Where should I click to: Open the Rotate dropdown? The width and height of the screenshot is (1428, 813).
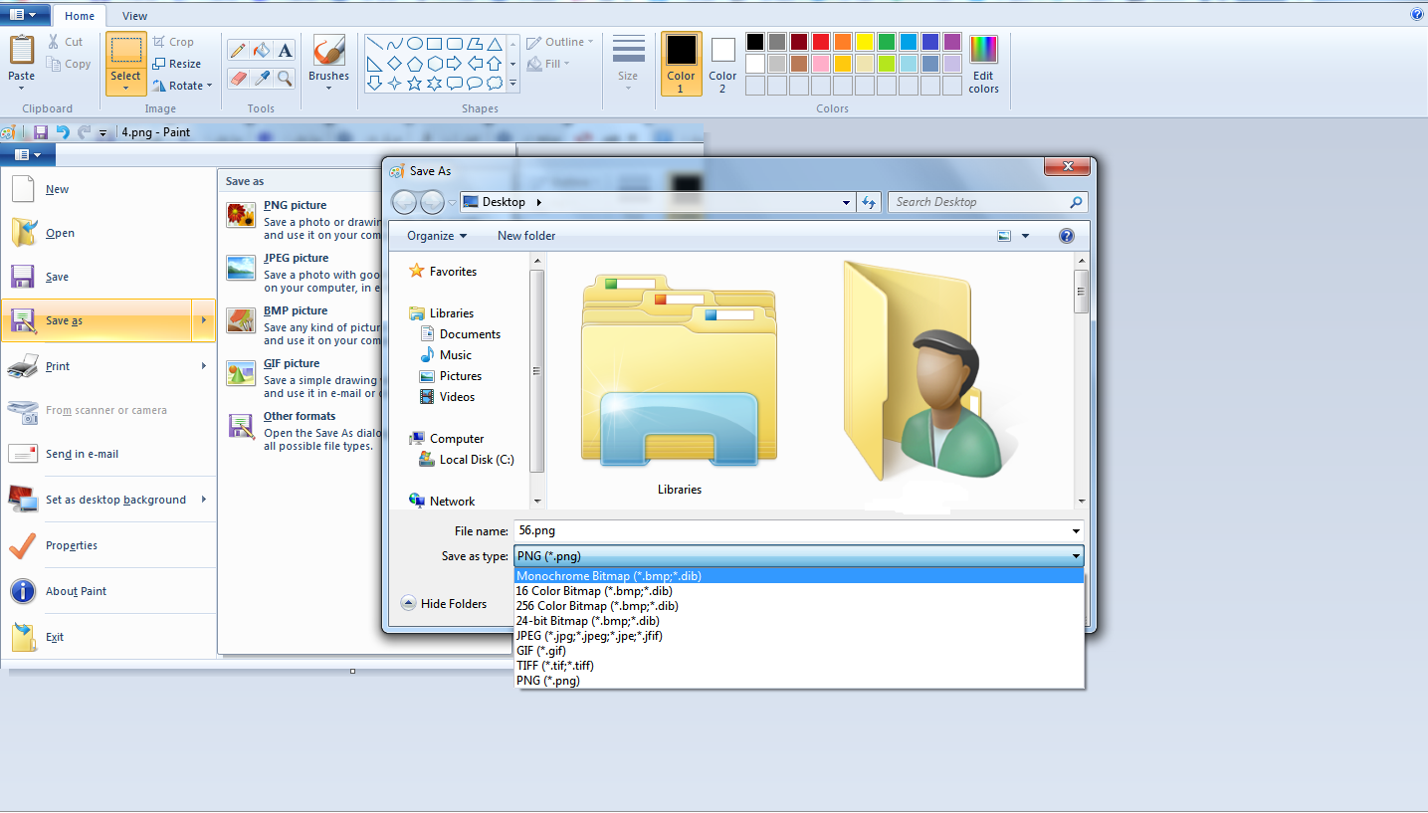click(182, 86)
